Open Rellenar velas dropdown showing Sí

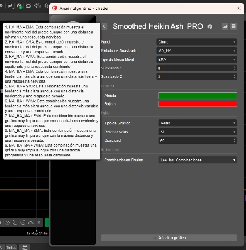tap(198, 132)
